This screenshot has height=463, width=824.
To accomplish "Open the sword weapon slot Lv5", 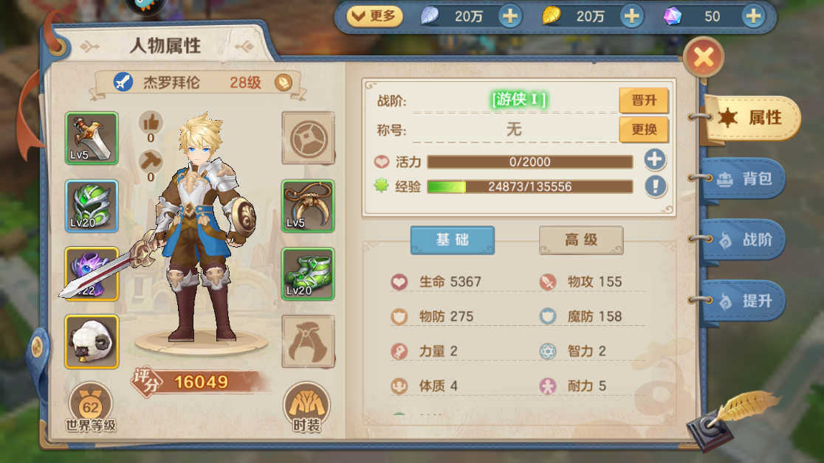I will tap(92, 138).
